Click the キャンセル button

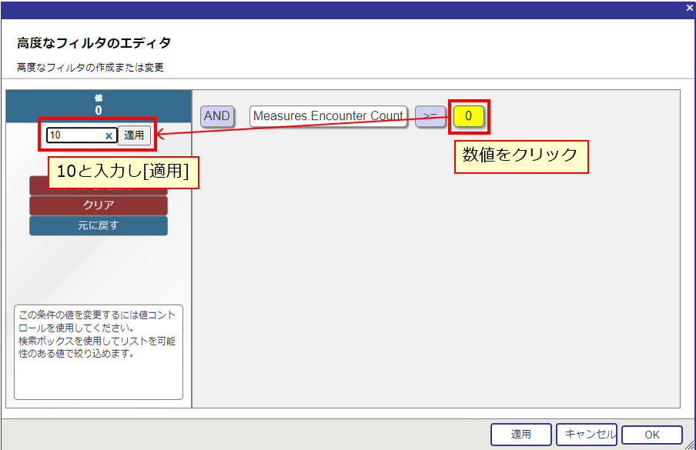[586, 435]
